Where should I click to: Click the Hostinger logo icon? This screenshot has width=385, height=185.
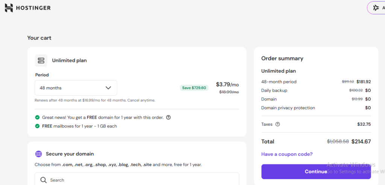[x=9, y=8]
